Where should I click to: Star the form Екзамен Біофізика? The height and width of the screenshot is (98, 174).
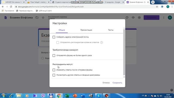tap(43, 17)
